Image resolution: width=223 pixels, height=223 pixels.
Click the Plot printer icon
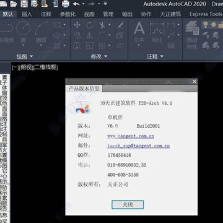click(66, 4)
